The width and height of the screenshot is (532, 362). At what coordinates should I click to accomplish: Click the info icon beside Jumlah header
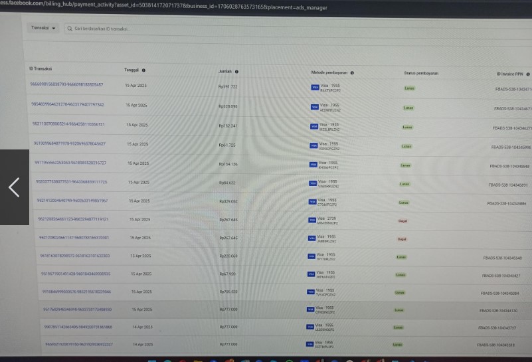(236, 71)
